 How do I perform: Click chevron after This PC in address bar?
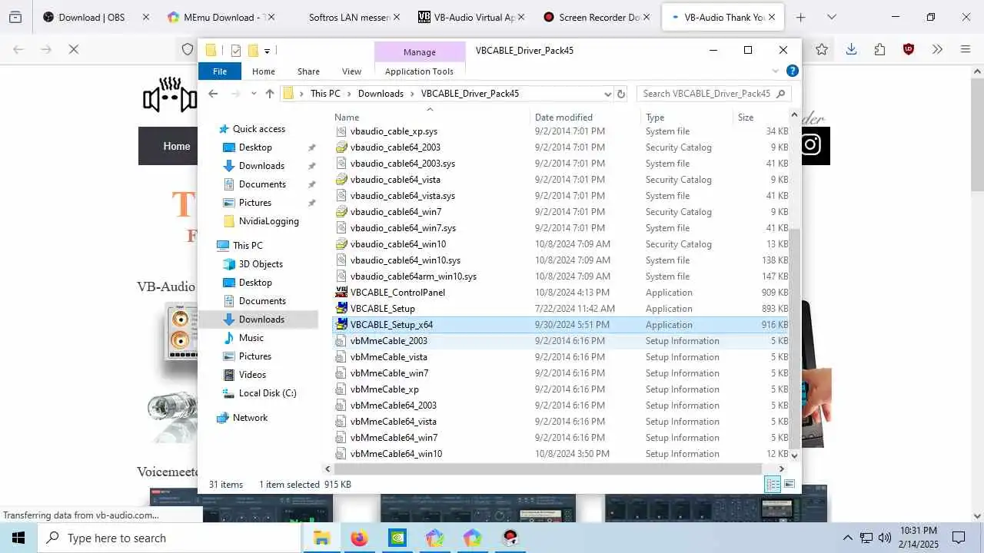(x=349, y=94)
